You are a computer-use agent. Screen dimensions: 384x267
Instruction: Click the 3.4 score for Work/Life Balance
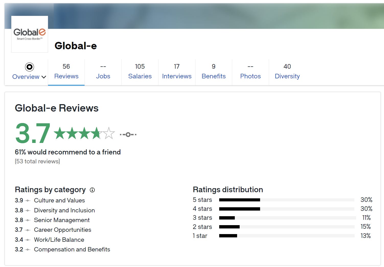point(19,240)
